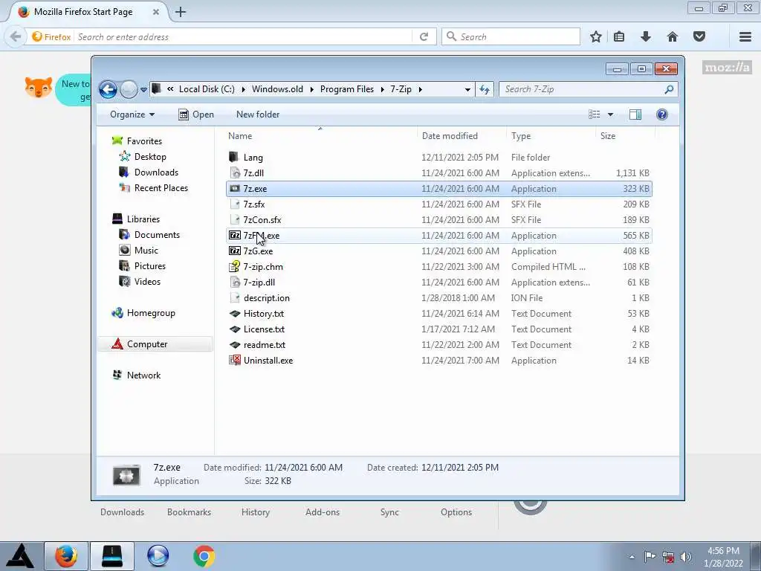Open Favorites in the navigation pane

pyautogui.click(x=144, y=141)
